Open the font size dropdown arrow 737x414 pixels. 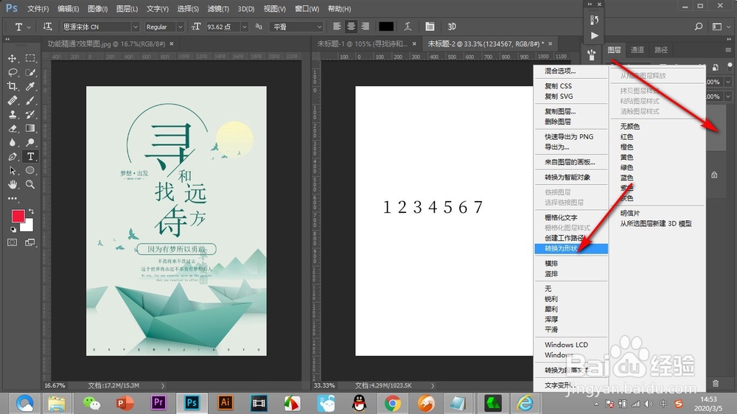click(x=245, y=27)
